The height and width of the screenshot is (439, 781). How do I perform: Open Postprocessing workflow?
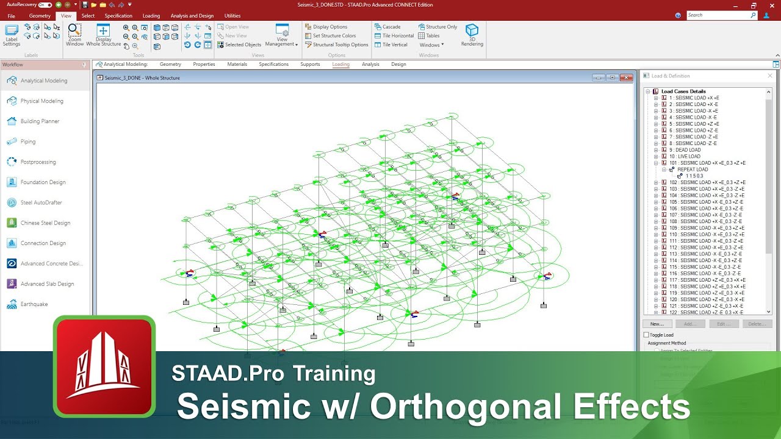46,162
